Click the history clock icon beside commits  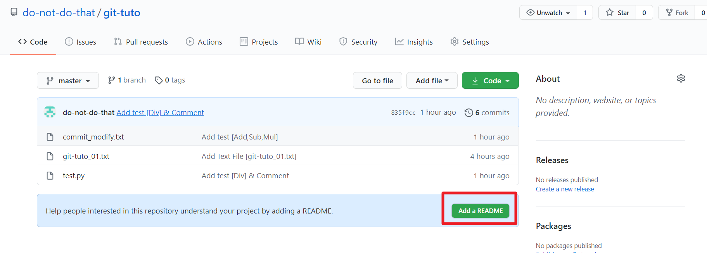pyautogui.click(x=469, y=113)
